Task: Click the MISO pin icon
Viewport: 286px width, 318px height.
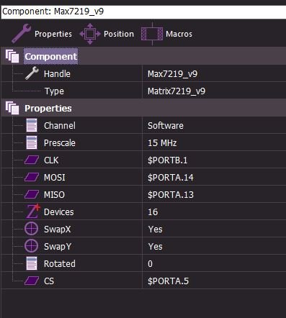Action: (x=32, y=194)
